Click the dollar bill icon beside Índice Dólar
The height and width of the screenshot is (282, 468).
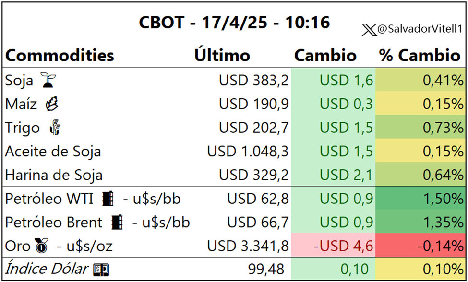click(101, 270)
